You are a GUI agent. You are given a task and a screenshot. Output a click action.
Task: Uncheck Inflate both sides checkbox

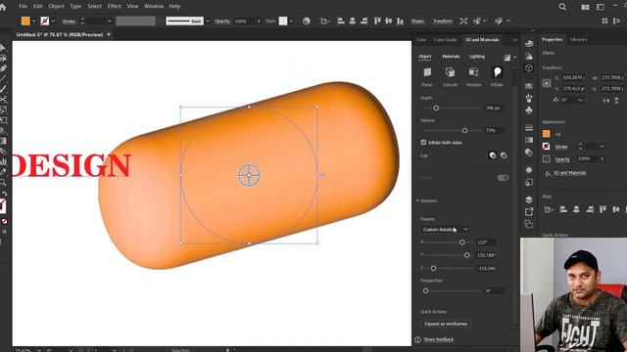click(x=423, y=142)
